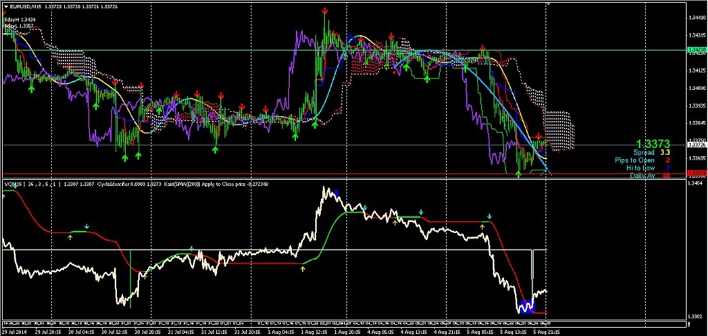This screenshot has height=336, width=708.
Task: Click the 1.34125 price axis label
Action: 696,71
